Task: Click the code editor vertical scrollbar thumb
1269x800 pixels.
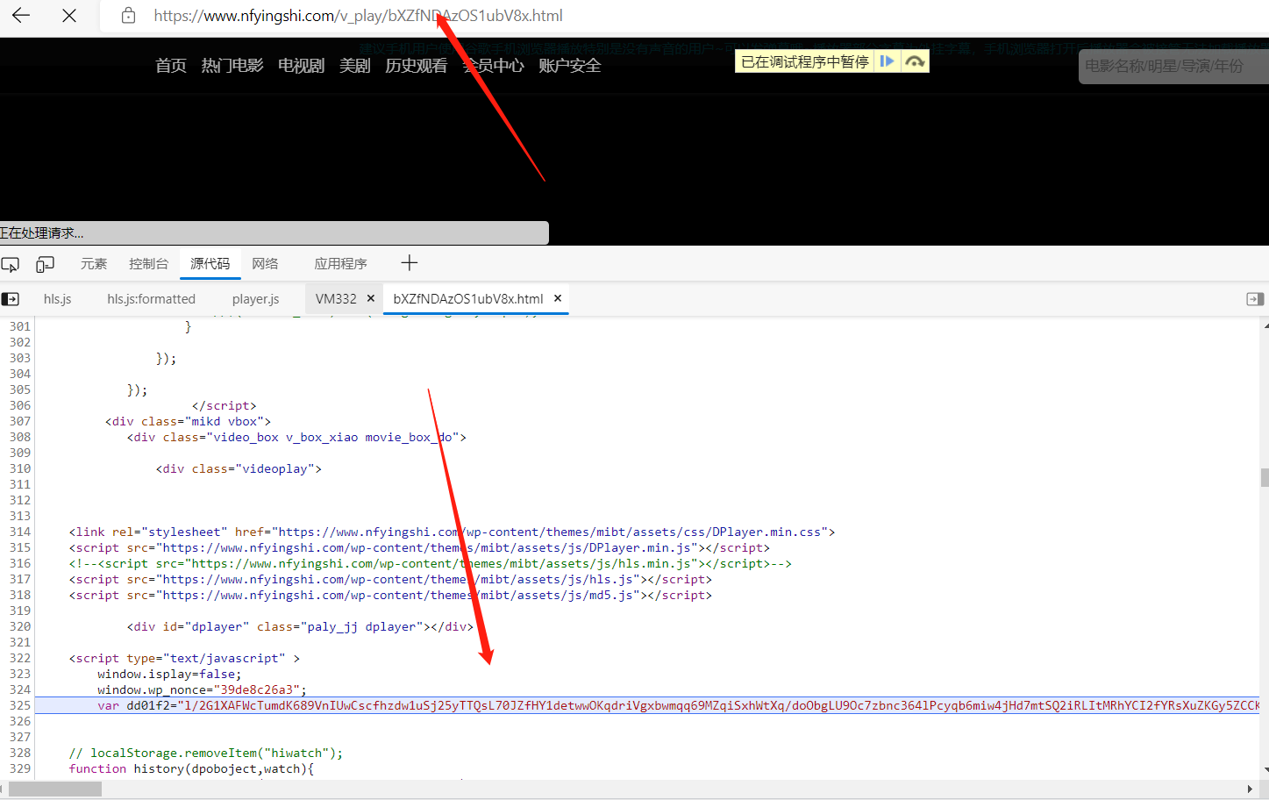Action: (x=1264, y=477)
